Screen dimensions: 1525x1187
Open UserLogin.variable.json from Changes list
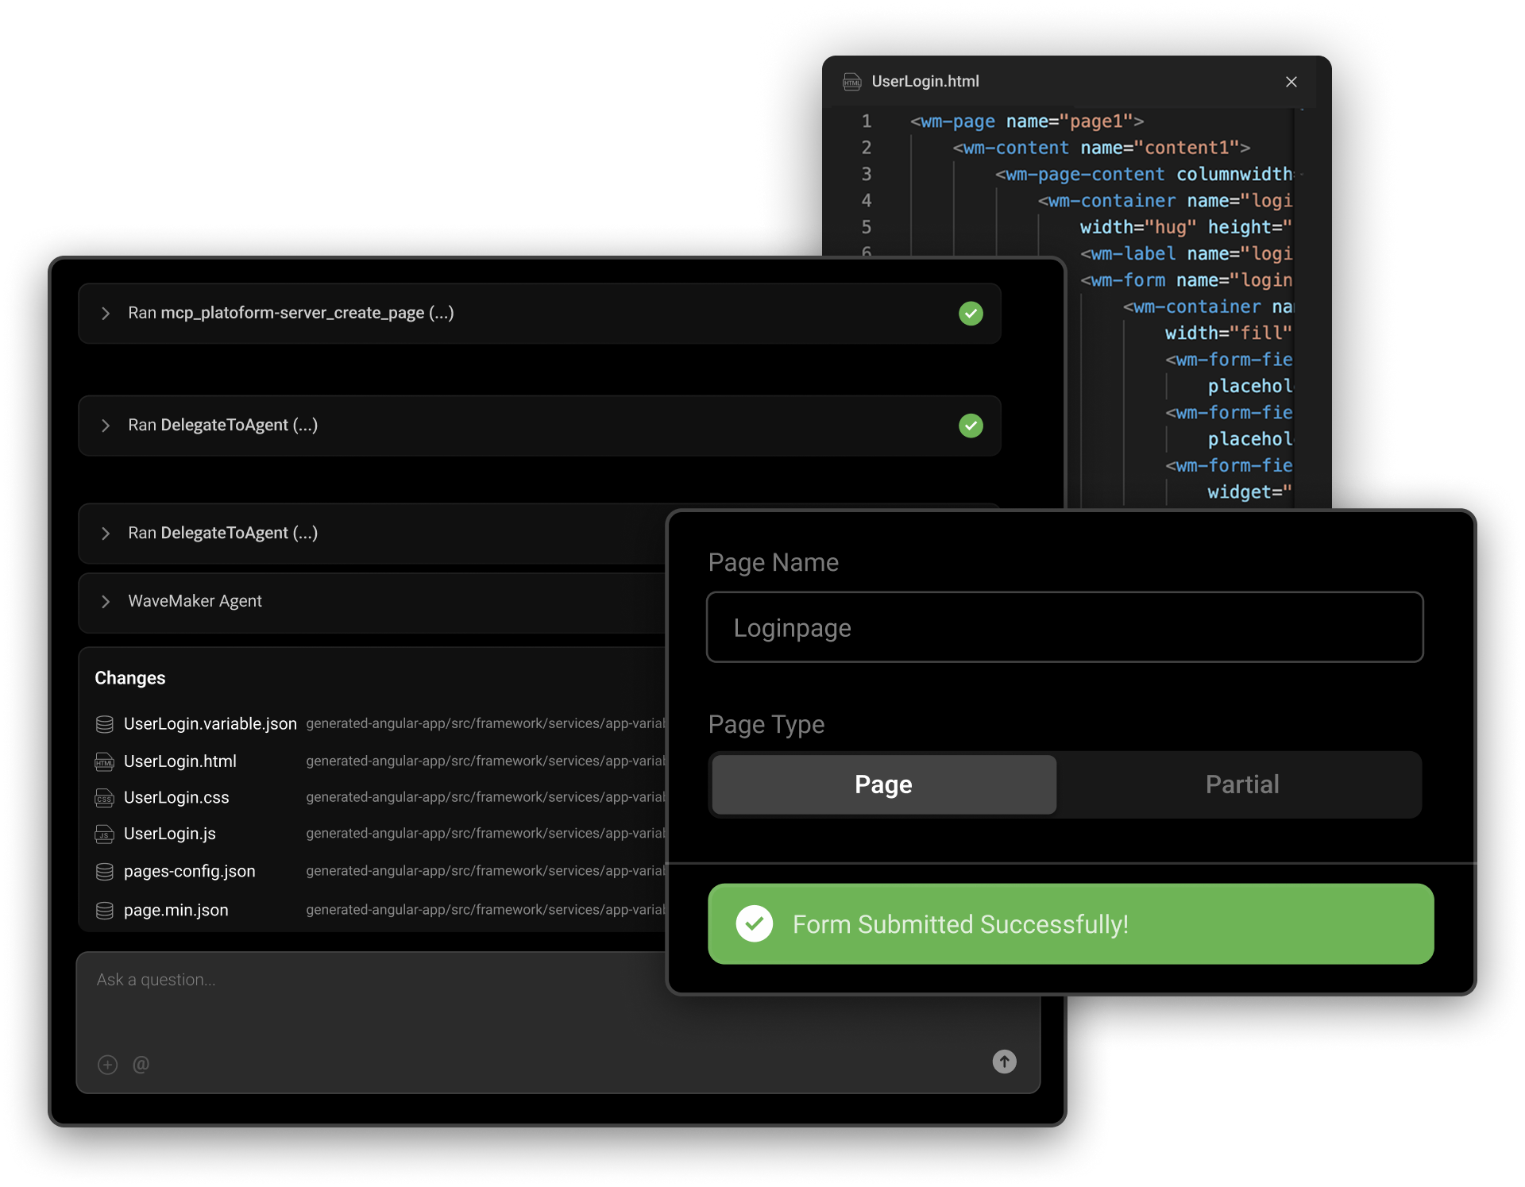point(210,724)
